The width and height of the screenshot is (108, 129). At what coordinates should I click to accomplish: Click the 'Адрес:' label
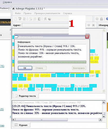17,25
